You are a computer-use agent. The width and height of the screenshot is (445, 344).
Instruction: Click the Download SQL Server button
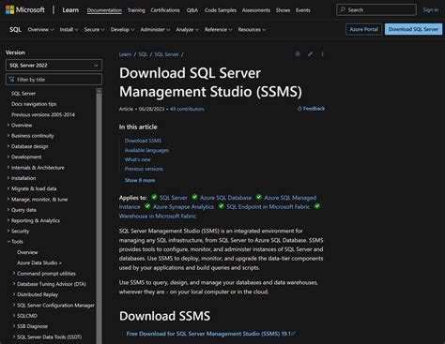coord(413,29)
